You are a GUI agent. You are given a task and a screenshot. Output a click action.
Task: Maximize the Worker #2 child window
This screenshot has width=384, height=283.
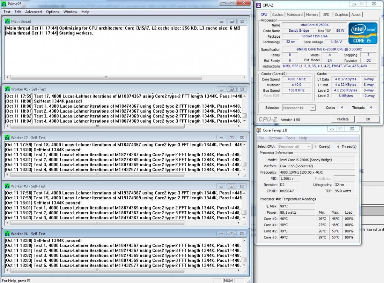pyautogui.click(x=231, y=138)
